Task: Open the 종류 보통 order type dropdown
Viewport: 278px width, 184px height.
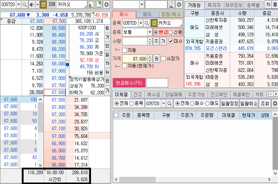Action: pos(150,32)
